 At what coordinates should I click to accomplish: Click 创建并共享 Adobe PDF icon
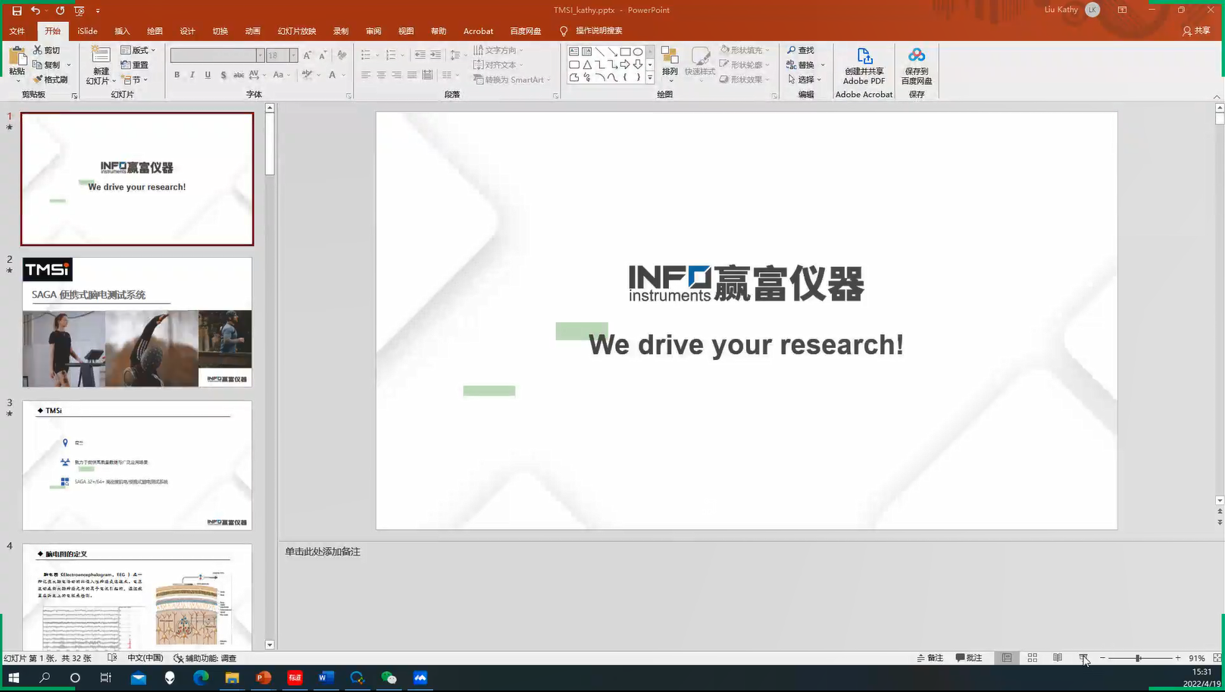864,57
